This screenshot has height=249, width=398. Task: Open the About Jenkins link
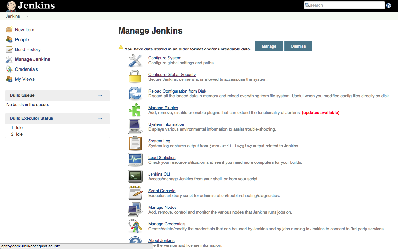pyautogui.click(x=161, y=240)
